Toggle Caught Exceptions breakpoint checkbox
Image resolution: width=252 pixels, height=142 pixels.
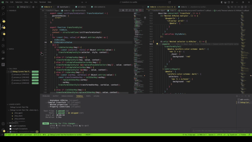tap(10, 126)
